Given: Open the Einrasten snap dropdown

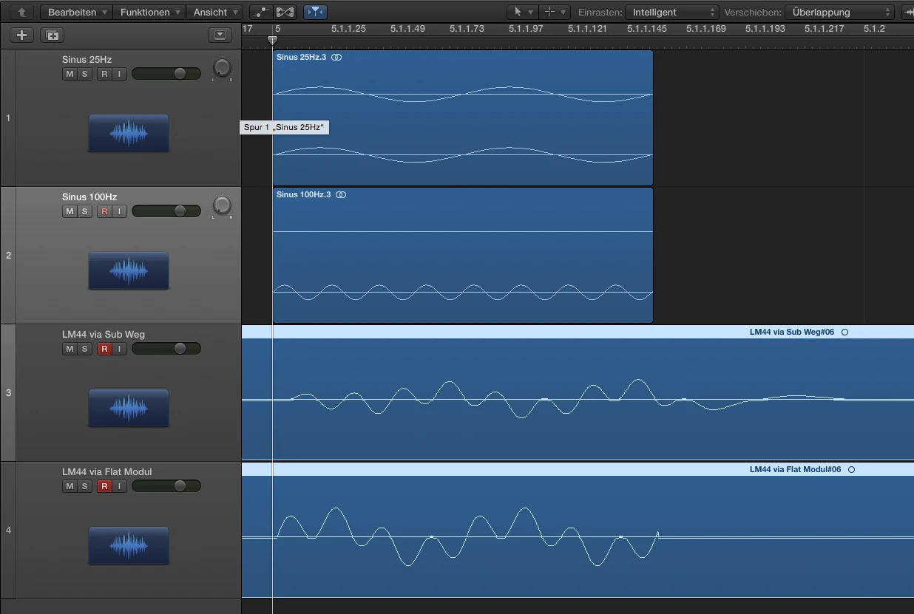Looking at the screenshot, I should click(671, 12).
